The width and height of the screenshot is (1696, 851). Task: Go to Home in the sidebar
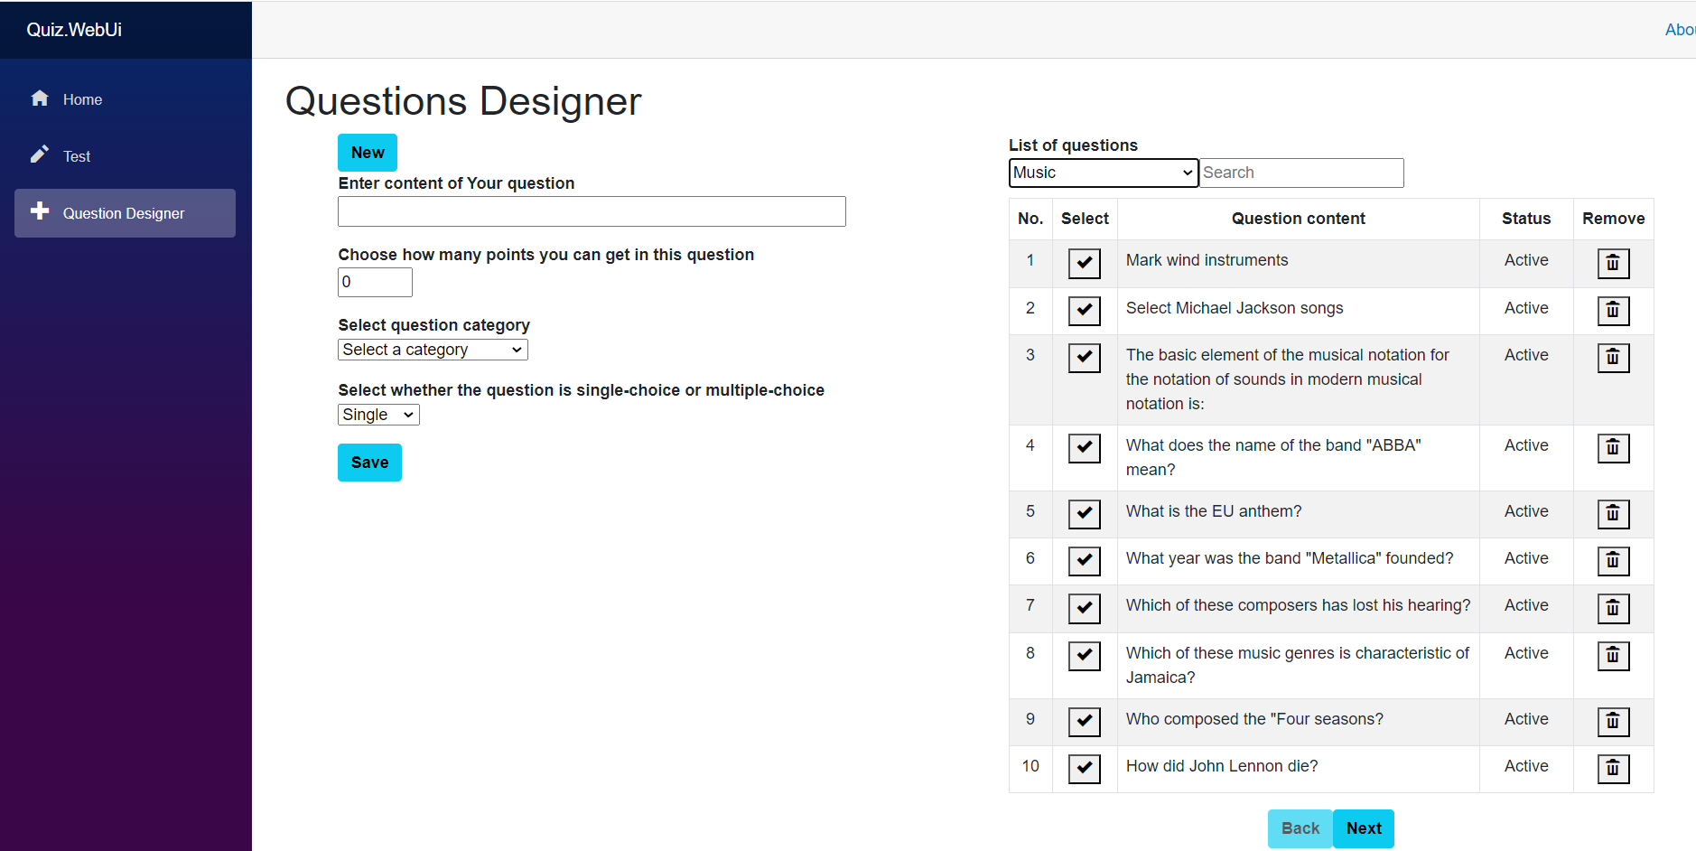81,99
